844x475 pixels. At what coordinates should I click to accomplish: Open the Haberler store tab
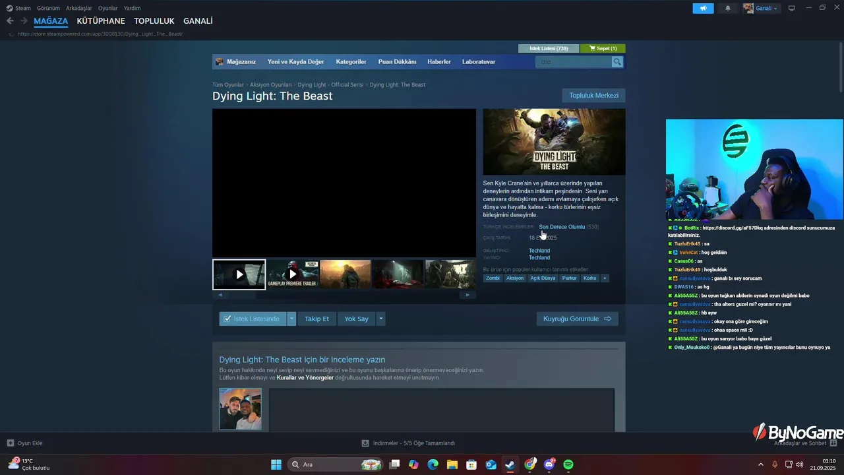(x=439, y=62)
